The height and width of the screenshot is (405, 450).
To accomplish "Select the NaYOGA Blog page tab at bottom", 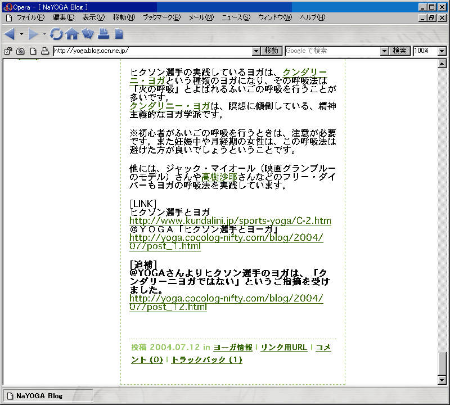I will click(x=48, y=396).
